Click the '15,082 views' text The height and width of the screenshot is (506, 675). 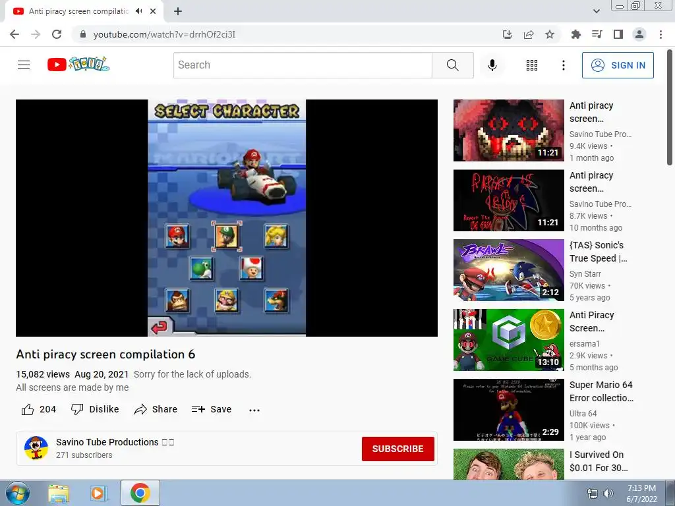(x=43, y=374)
